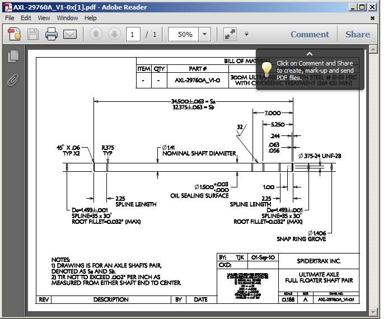This screenshot has height=319, width=388.
Task: Go to previous page with up arrow
Action: [96, 35]
